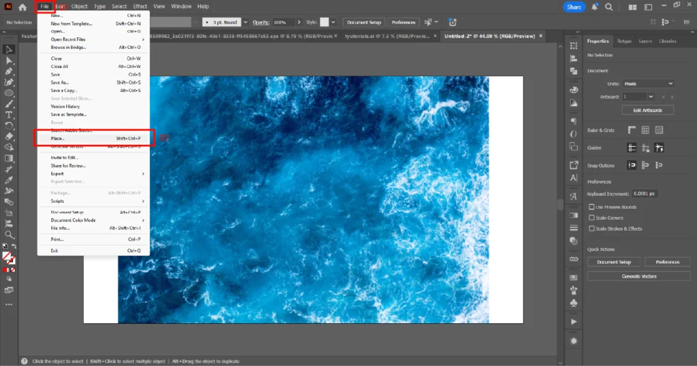Open Edit Toolbar three-dots button

click(8, 305)
